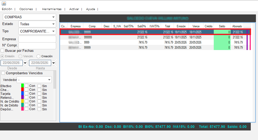
Task: Click the yellow N. de Crédito swatch
Action: click(23, 101)
